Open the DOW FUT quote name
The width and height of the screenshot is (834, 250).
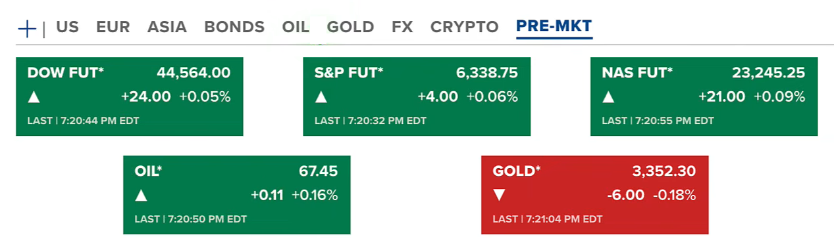[66, 73]
